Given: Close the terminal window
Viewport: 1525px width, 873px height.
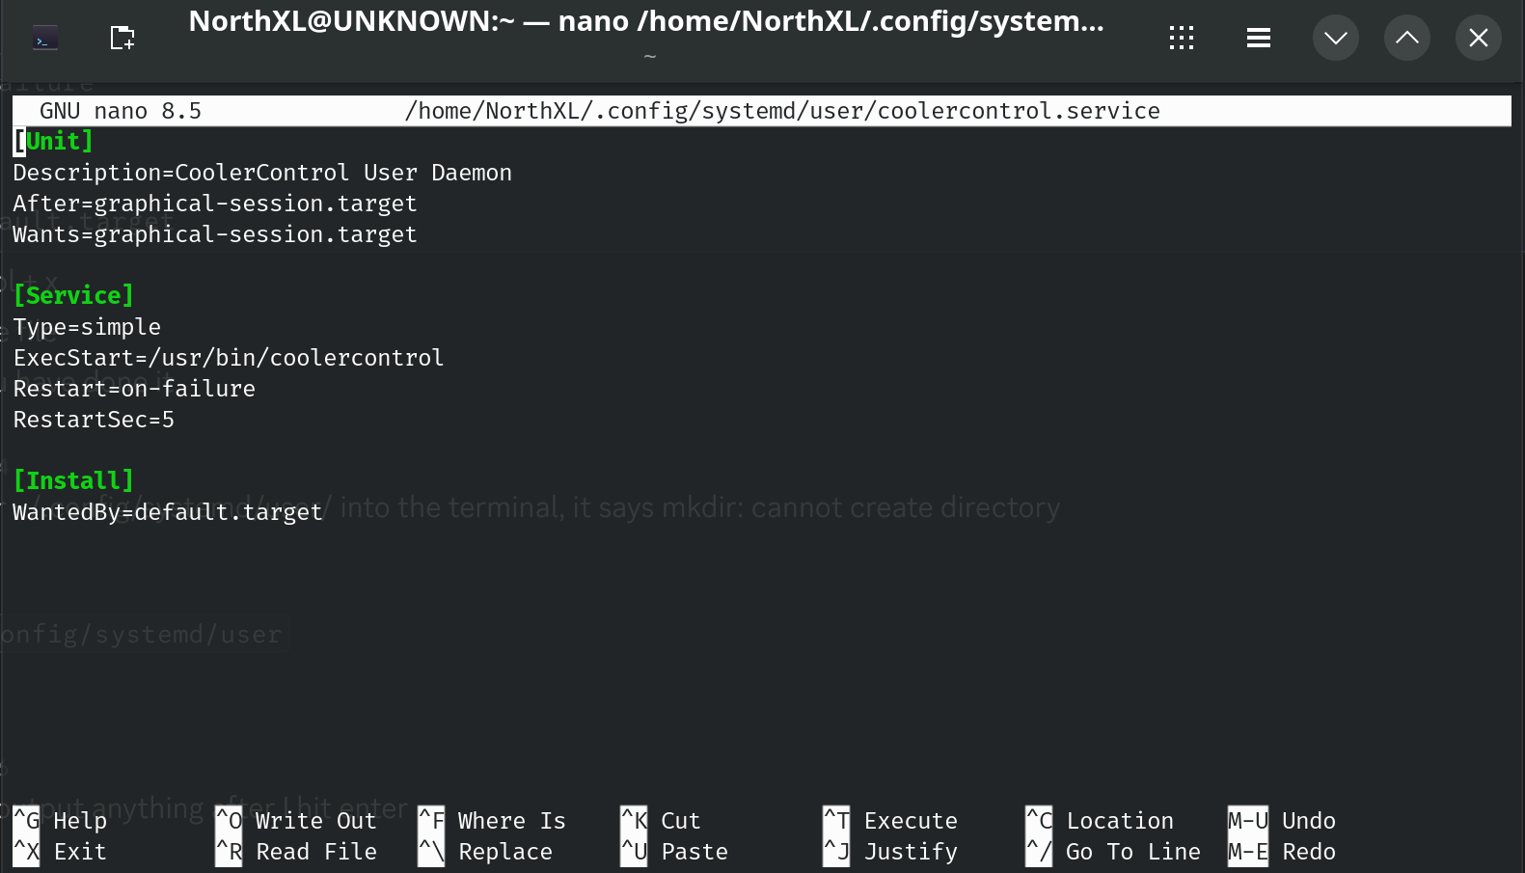Looking at the screenshot, I should [1479, 39].
